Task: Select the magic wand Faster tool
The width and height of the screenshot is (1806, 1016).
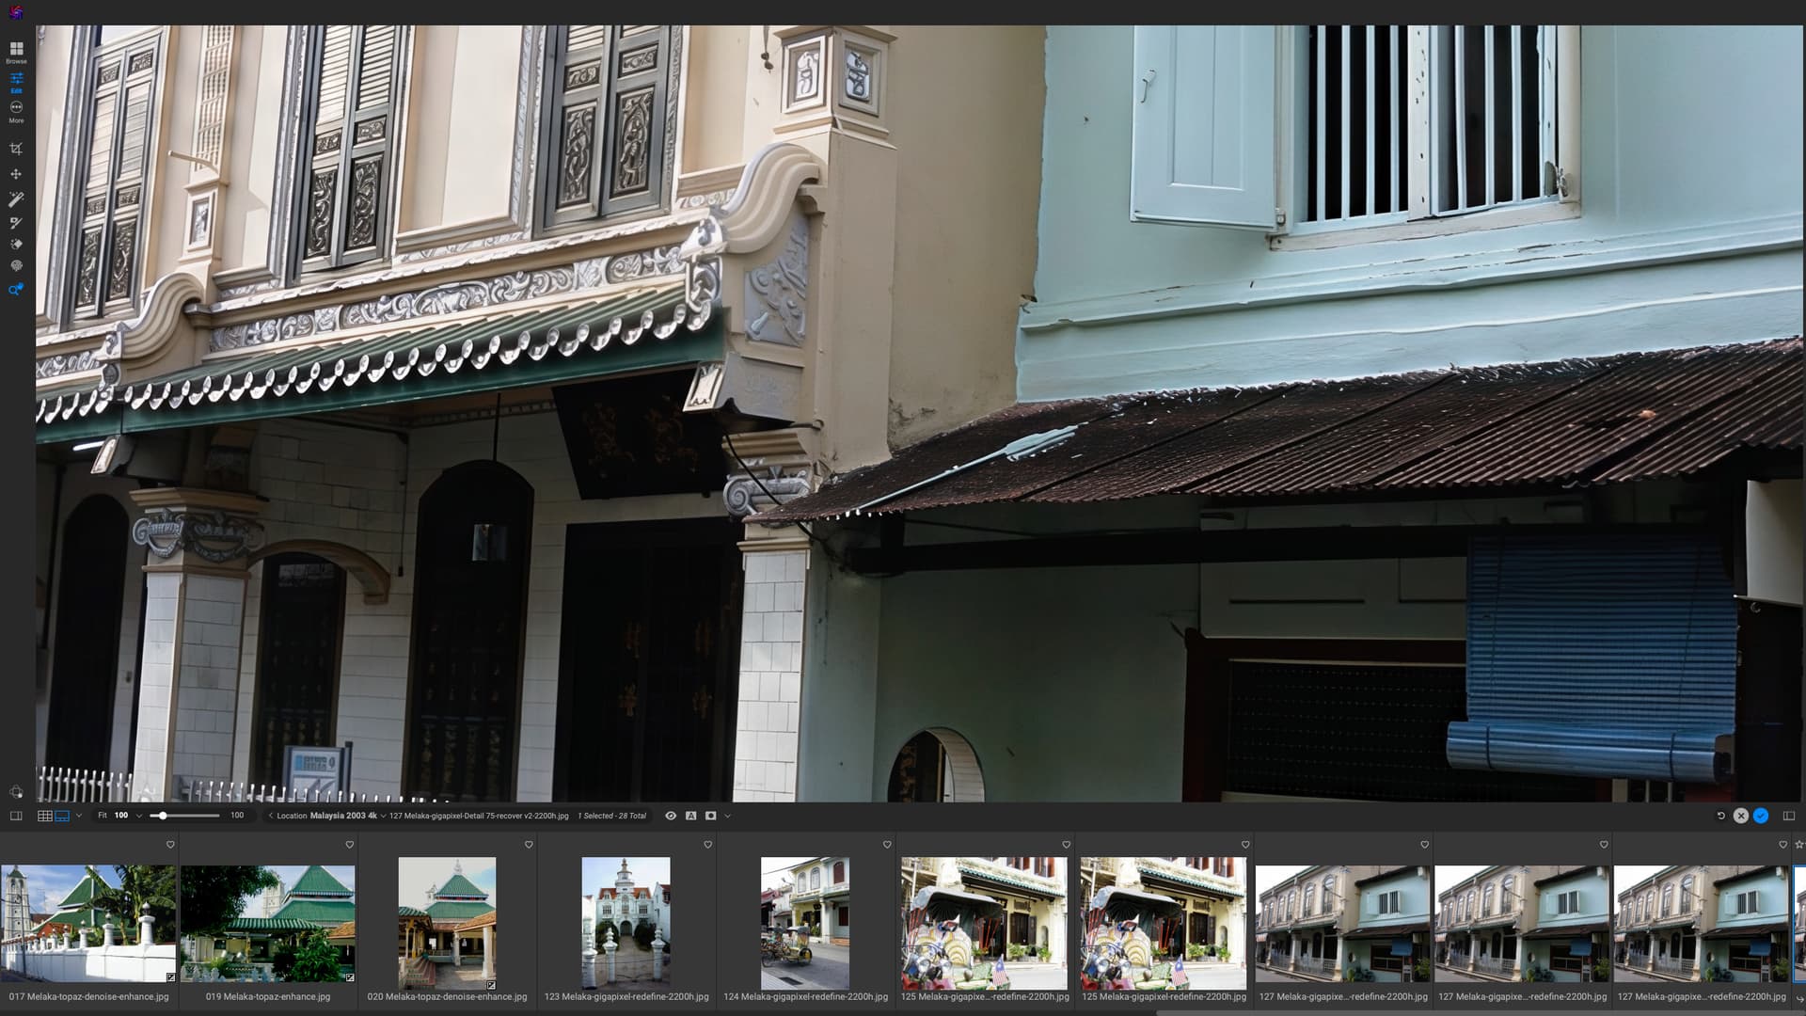Action: [16, 199]
